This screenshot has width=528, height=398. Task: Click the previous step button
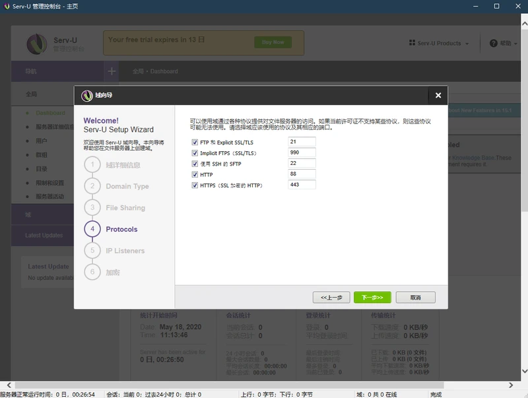click(331, 297)
